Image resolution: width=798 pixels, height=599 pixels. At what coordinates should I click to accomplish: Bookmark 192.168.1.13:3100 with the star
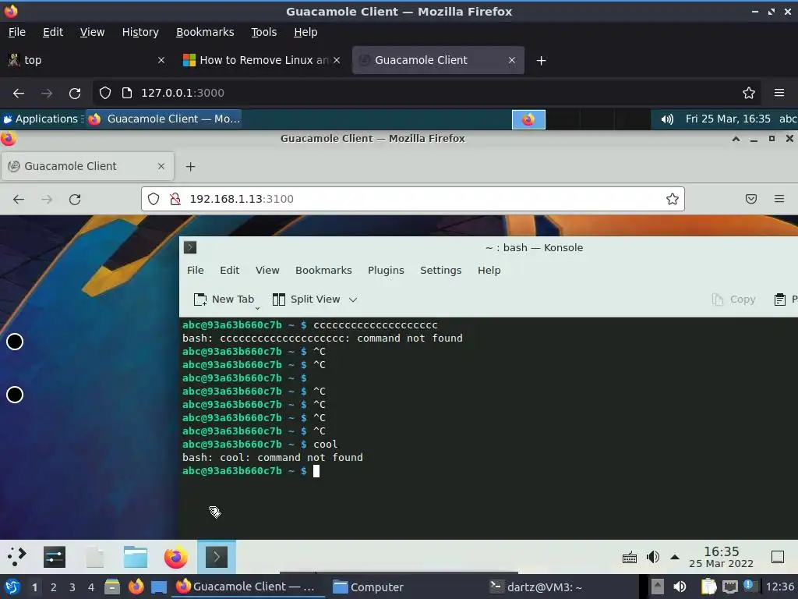coord(672,199)
